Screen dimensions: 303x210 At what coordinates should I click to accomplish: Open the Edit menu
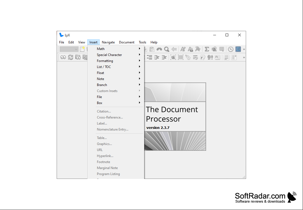pyautogui.click(x=71, y=42)
